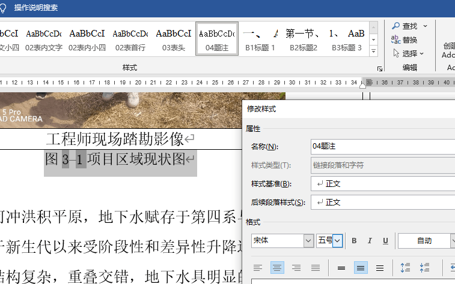455x284 pixels.
Task: Click the lightbulb search help icon
Action: [x=2, y=8]
